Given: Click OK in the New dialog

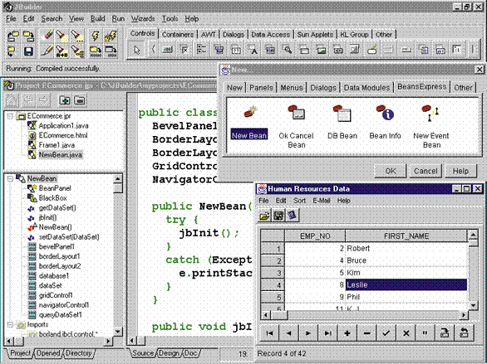Looking at the screenshot, I should 391,171.
